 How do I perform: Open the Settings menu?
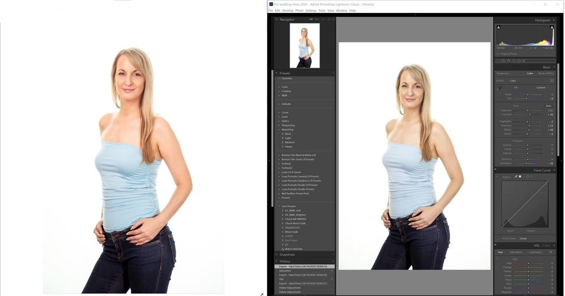pos(311,11)
